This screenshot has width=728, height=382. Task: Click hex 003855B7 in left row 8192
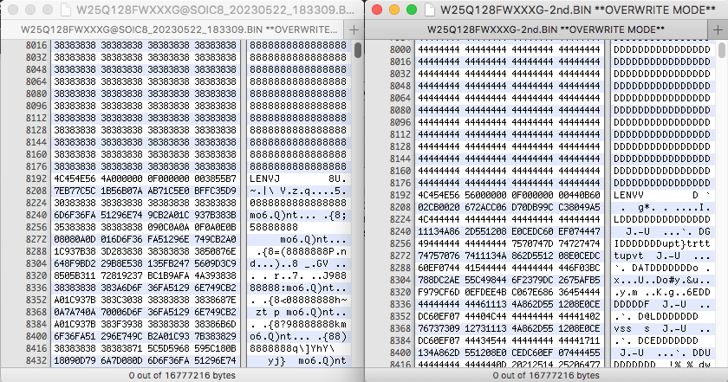click(216, 178)
